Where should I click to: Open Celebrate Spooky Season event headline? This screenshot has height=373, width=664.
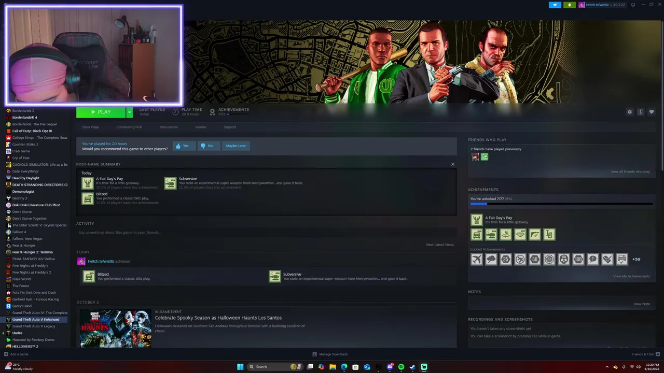pos(218,318)
